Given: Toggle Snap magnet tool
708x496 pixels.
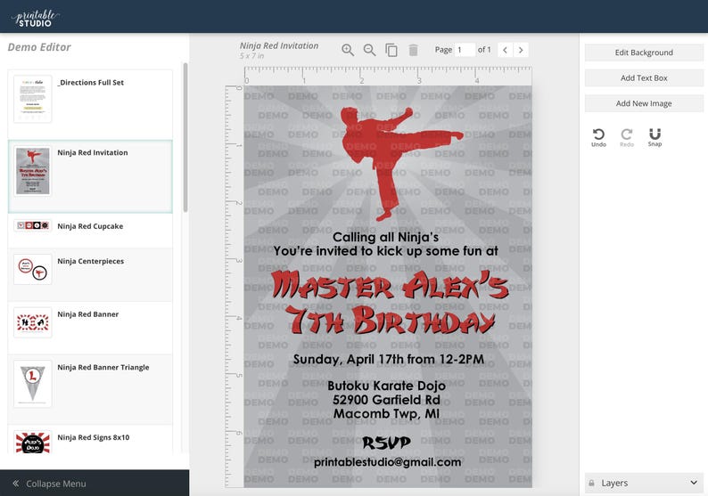Looking at the screenshot, I should coord(654,137).
